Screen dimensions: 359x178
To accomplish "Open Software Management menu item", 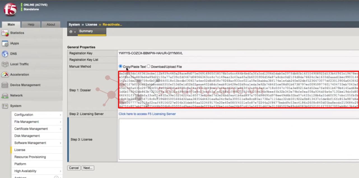I will click(30, 143).
